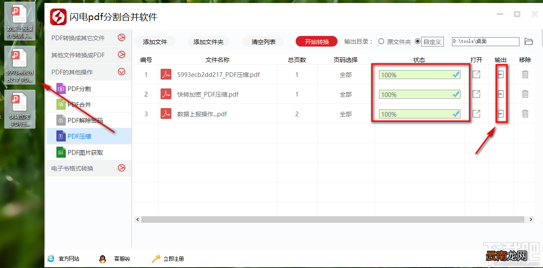Select desktop file 快转加密_PDF压...
Screen dimensions: 543x268
[20, 109]
